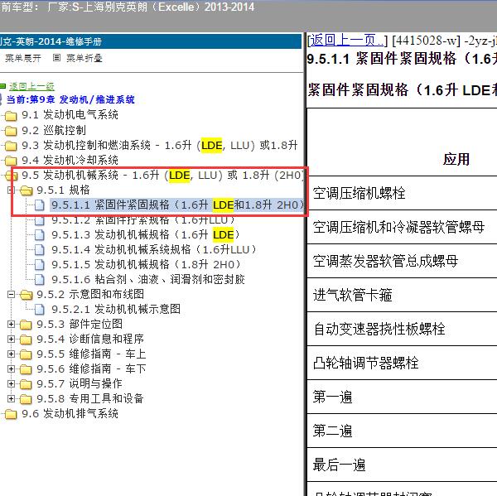The width and height of the screenshot is (497, 496).
Task: Open 9.5.2.1 发动机机械示意图 page
Action: pyautogui.click(x=116, y=309)
